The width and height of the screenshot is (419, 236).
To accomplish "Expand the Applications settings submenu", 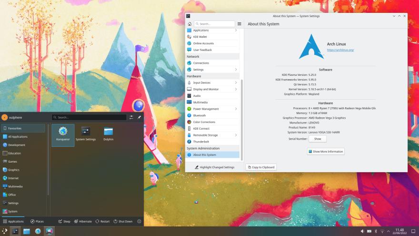I will 236,30.
